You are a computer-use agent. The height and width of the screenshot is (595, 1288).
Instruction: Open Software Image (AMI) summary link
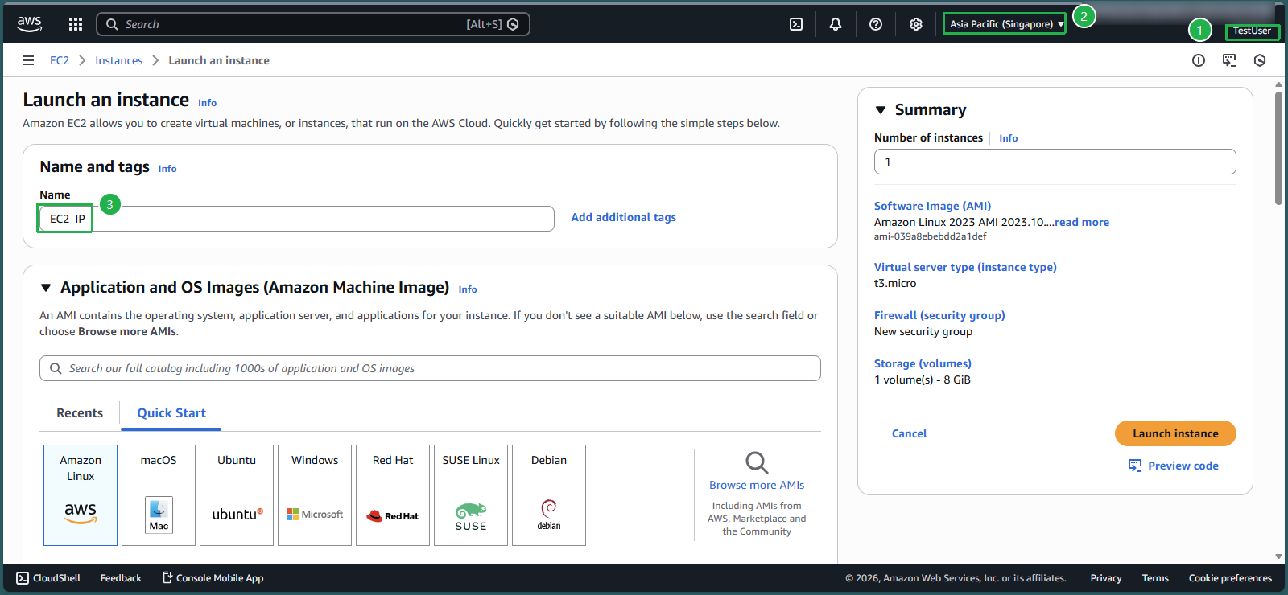932,206
